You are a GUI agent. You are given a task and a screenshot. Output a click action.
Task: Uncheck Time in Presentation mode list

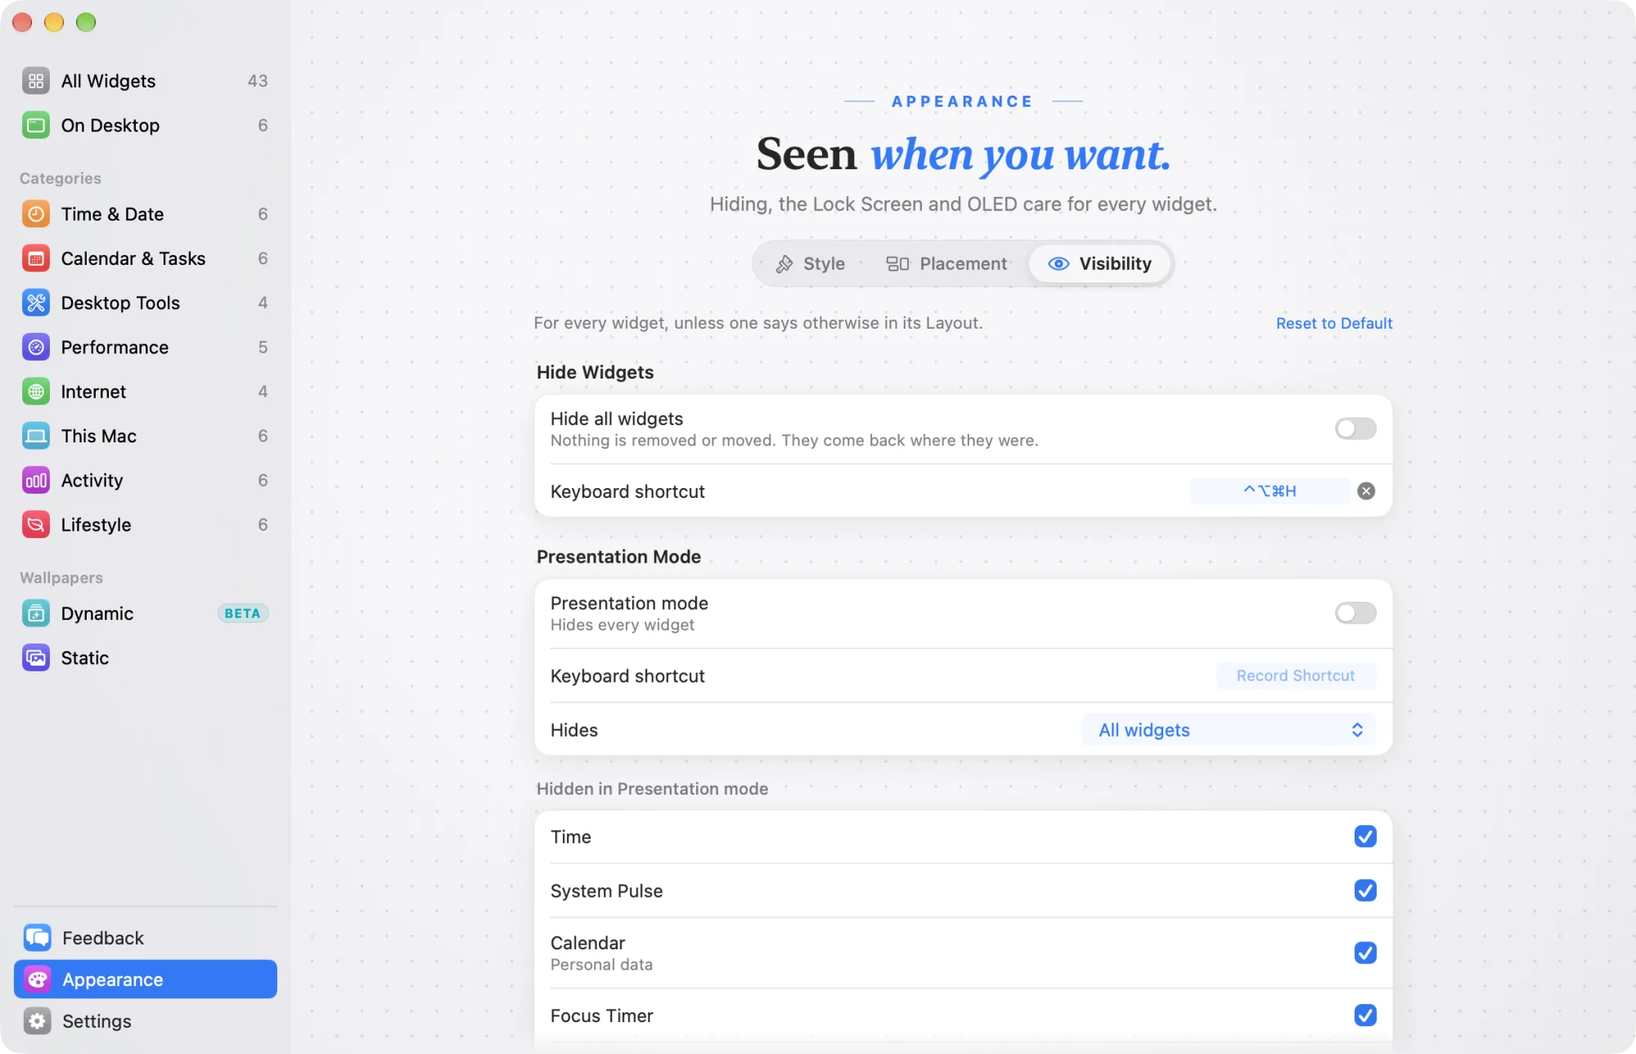point(1365,836)
